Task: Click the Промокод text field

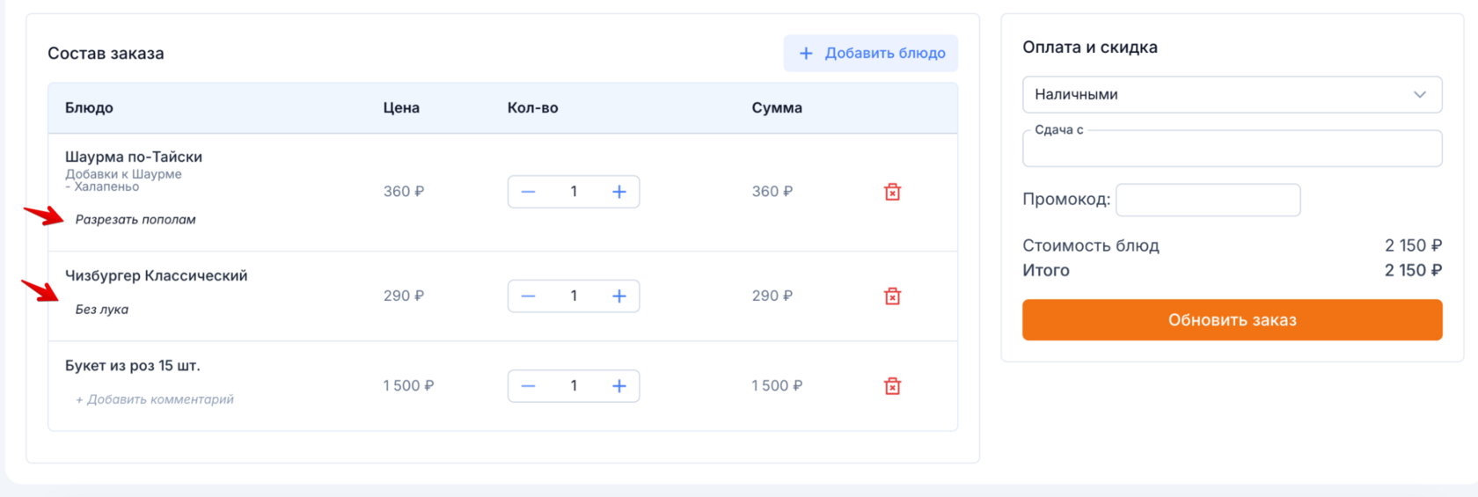Action: [x=1208, y=200]
